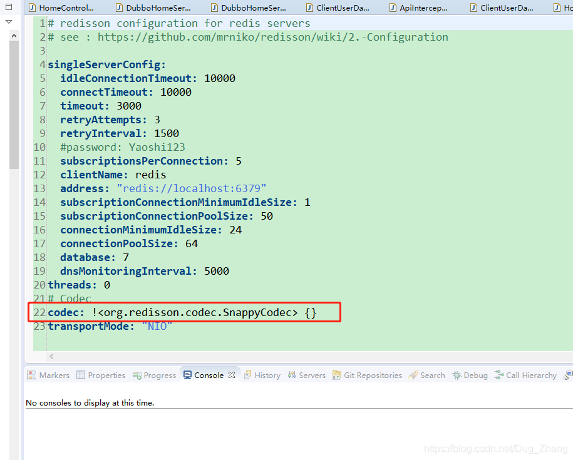Click the 'threads: 0' line
The width and height of the screenshot is (573, 460).
tap(79, 285)
